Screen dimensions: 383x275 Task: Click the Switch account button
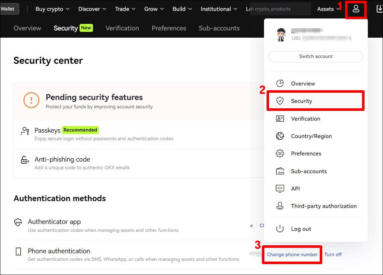[316, 57]
